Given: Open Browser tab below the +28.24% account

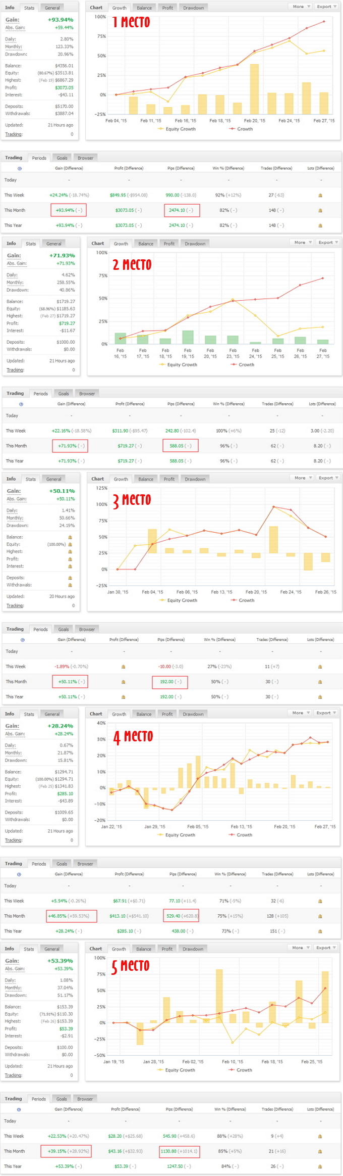Looking at the screenshot, I should 85,864.
